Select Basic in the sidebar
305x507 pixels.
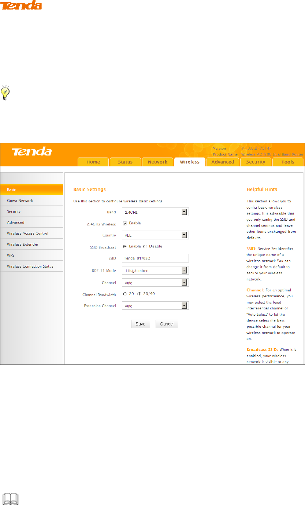(x=31, y=190)
